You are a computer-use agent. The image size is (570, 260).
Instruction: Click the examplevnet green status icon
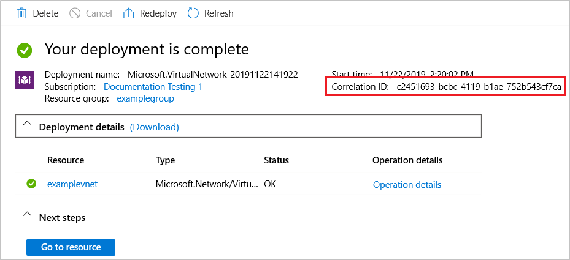[x=31, y=184]
